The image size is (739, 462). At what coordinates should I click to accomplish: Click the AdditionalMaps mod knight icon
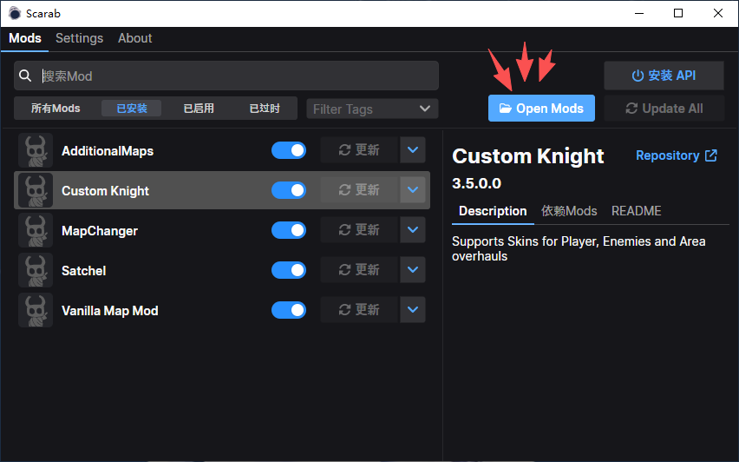click(36, 151)
